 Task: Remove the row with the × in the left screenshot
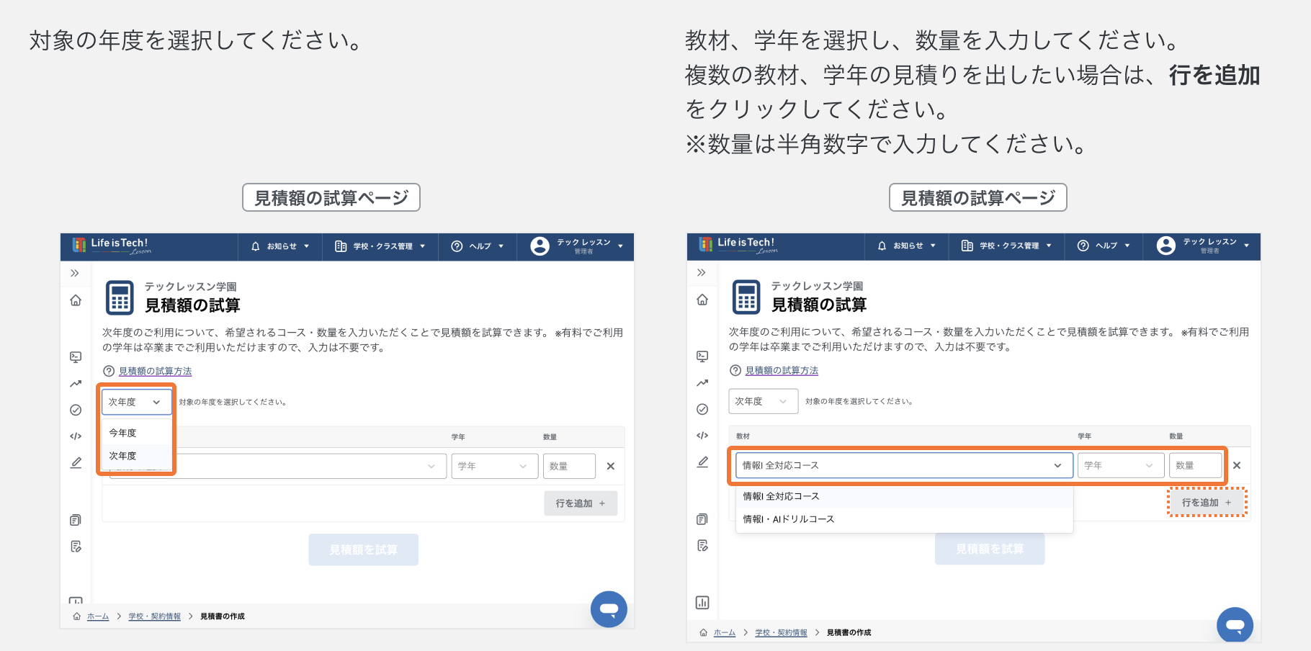(611, 466)
